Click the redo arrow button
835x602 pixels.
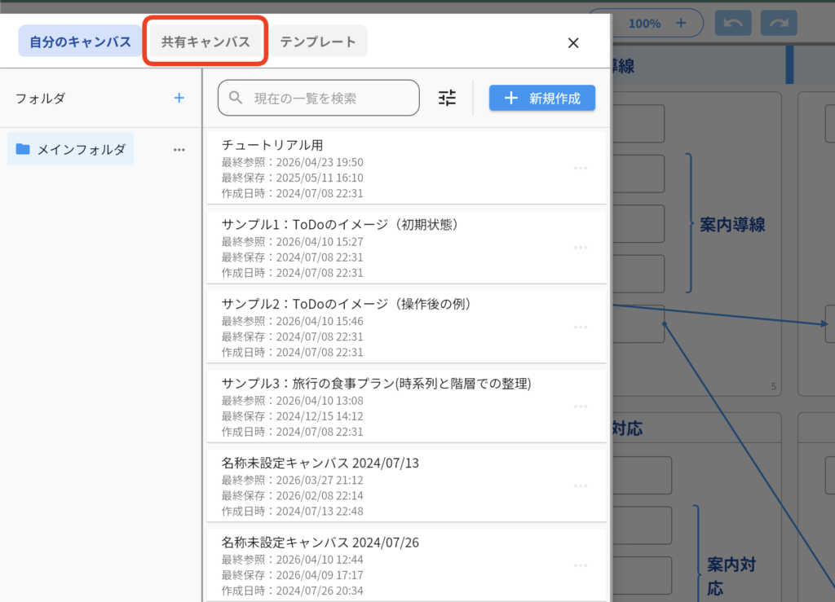pos(779,23)
